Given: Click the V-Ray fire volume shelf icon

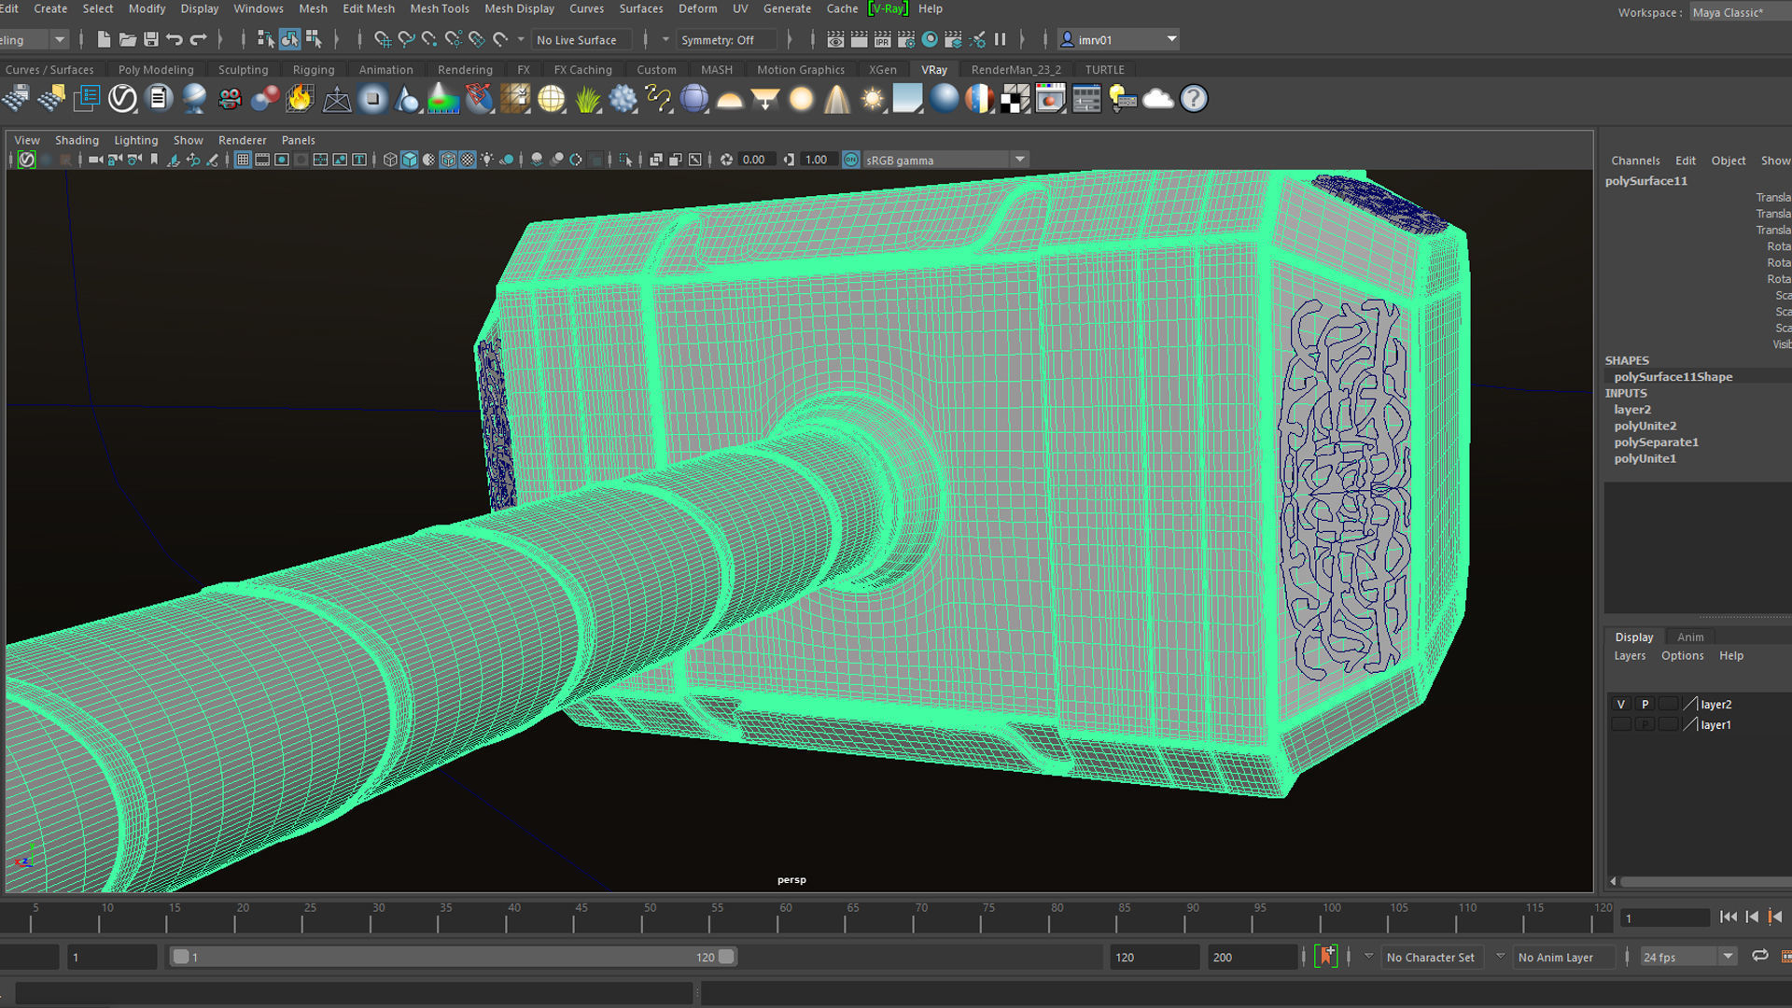Looking at the screenshot, I should tap(300, 98).
